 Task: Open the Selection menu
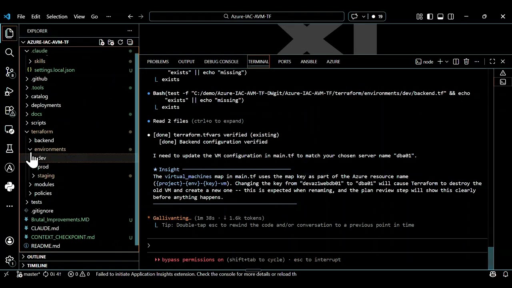pos(57,16)
